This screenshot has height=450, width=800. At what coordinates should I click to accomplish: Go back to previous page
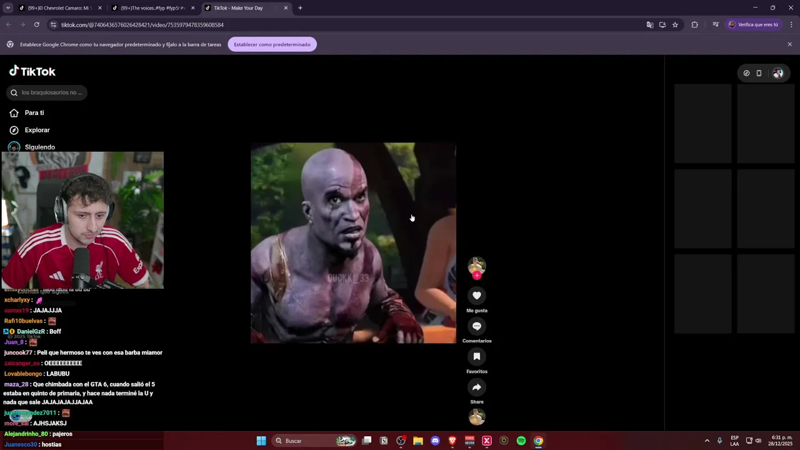9,25
